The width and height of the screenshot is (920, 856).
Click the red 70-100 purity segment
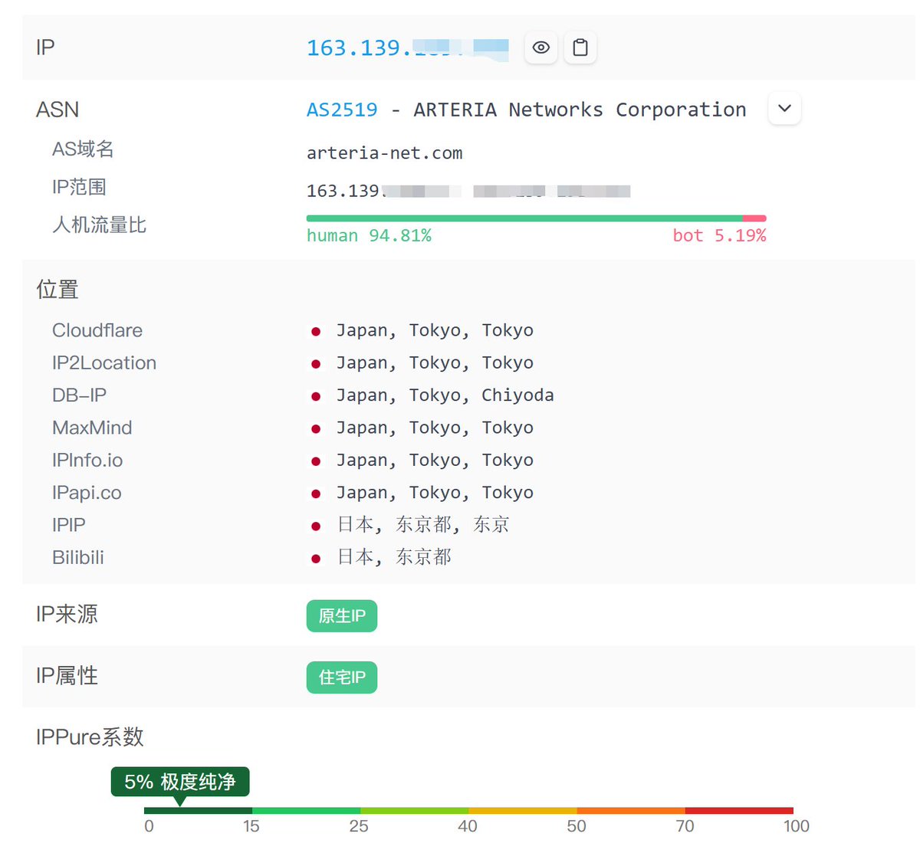[739, 811]
